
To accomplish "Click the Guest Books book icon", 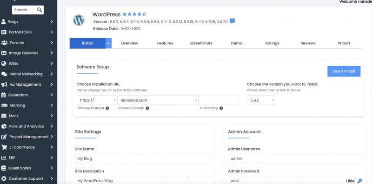I will click(4, 168).
